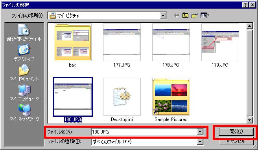The width and height of the screenshot is (258, 150).
Task: Open マイ ネットワーク from the sidebar
Action: pos(24,113)
